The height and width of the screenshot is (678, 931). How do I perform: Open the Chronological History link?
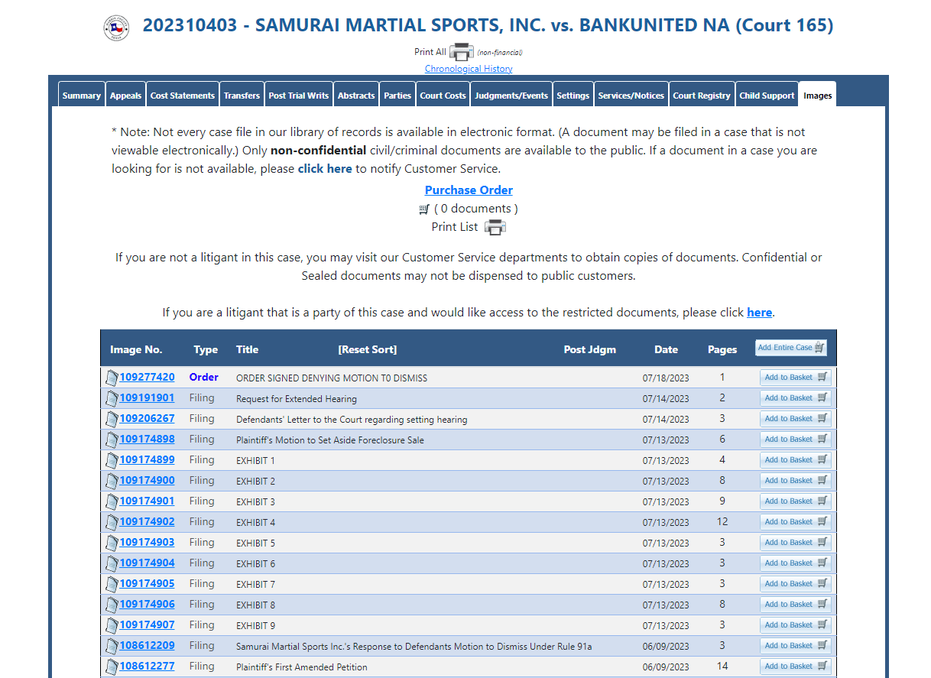[469, 69]
